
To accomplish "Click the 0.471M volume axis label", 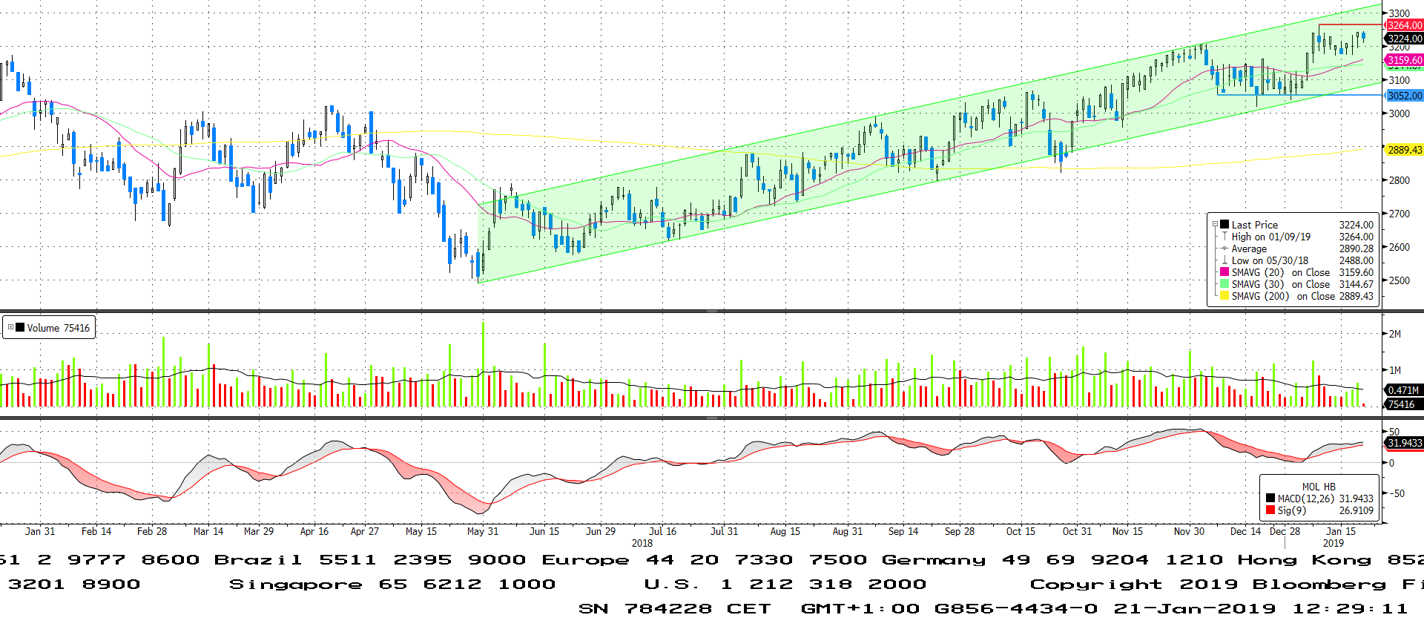I will tap(1403, 390).
